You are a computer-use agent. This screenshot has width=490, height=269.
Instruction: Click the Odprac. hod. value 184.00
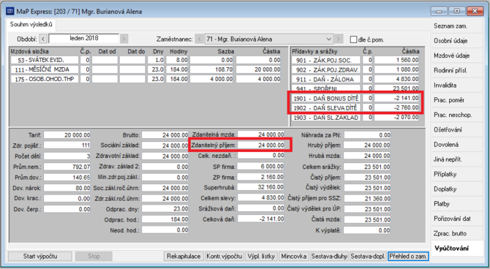click(165, 219)
